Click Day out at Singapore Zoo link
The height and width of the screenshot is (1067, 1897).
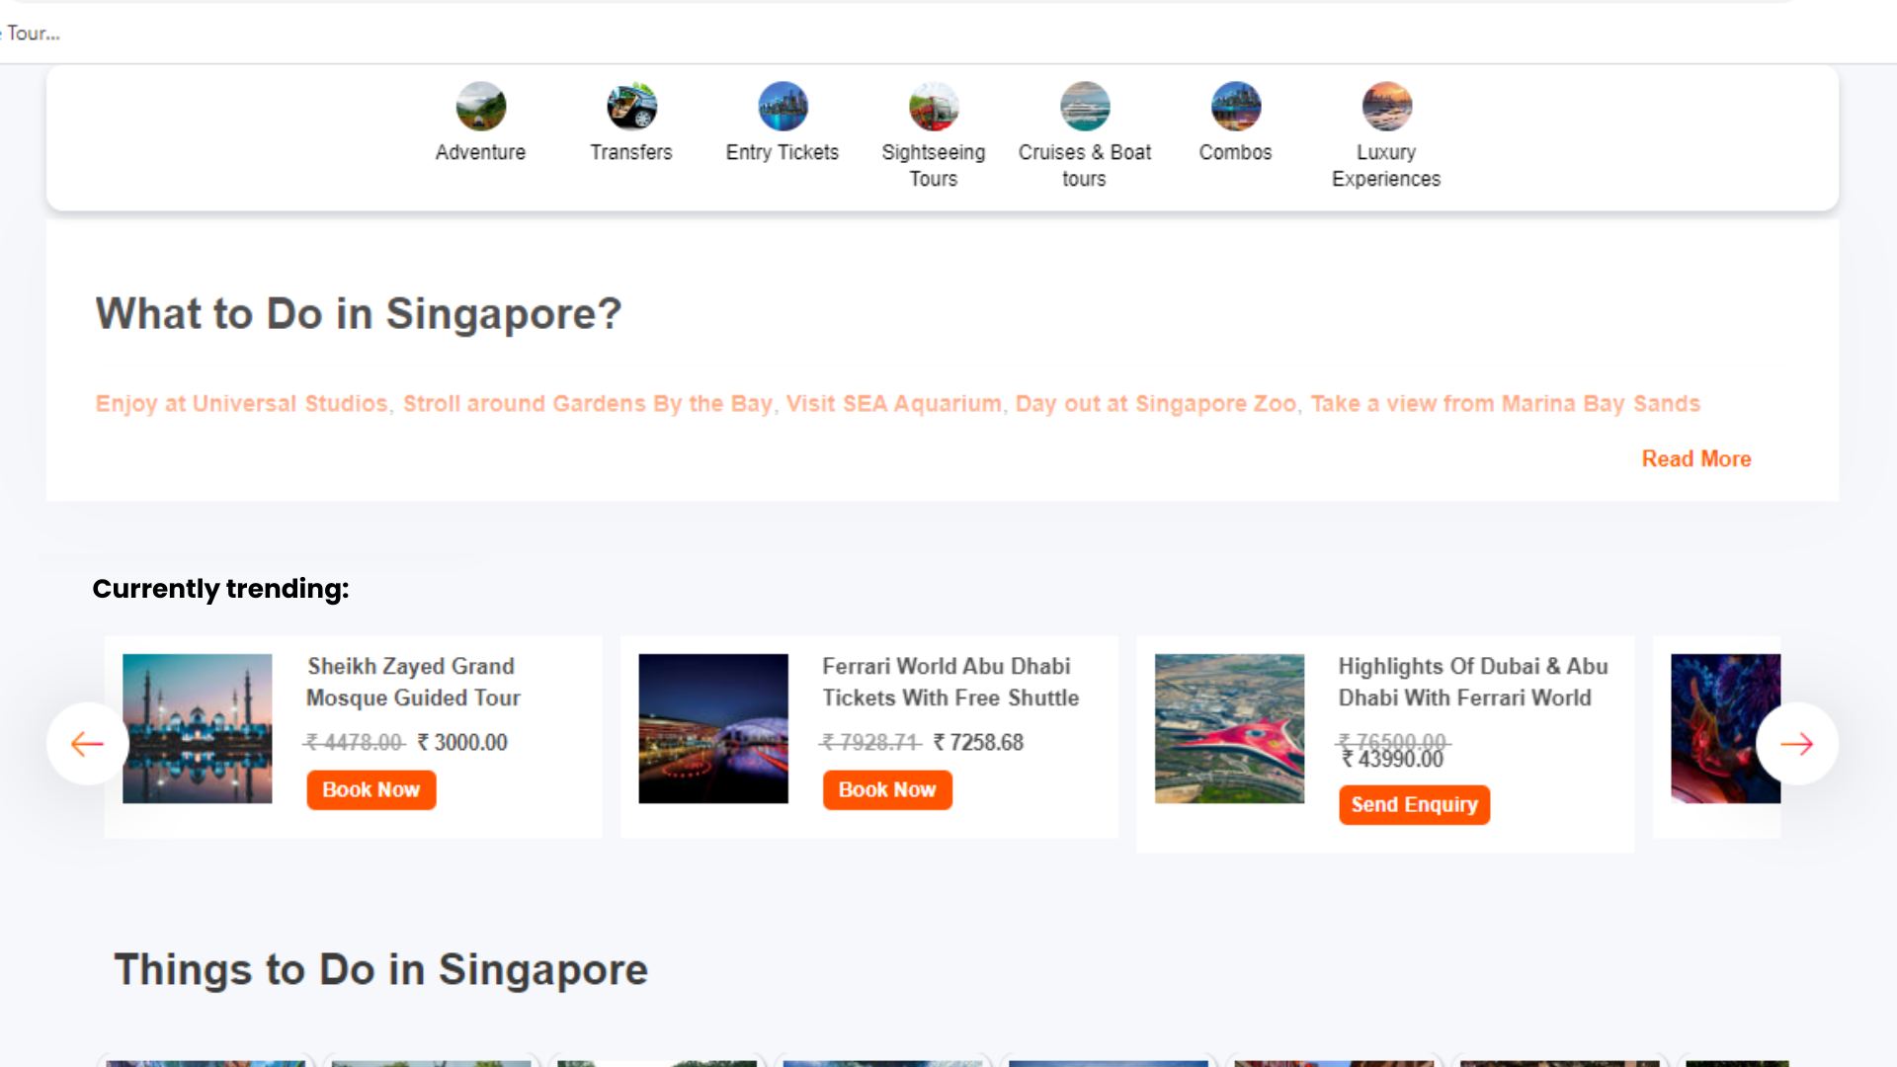(x=1155, y=404)
